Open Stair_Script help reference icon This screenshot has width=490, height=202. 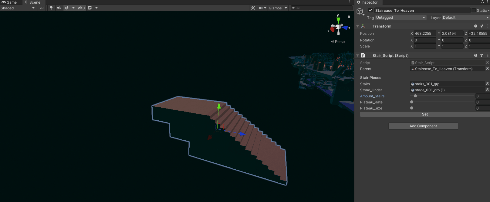click(x=476, y=55)
